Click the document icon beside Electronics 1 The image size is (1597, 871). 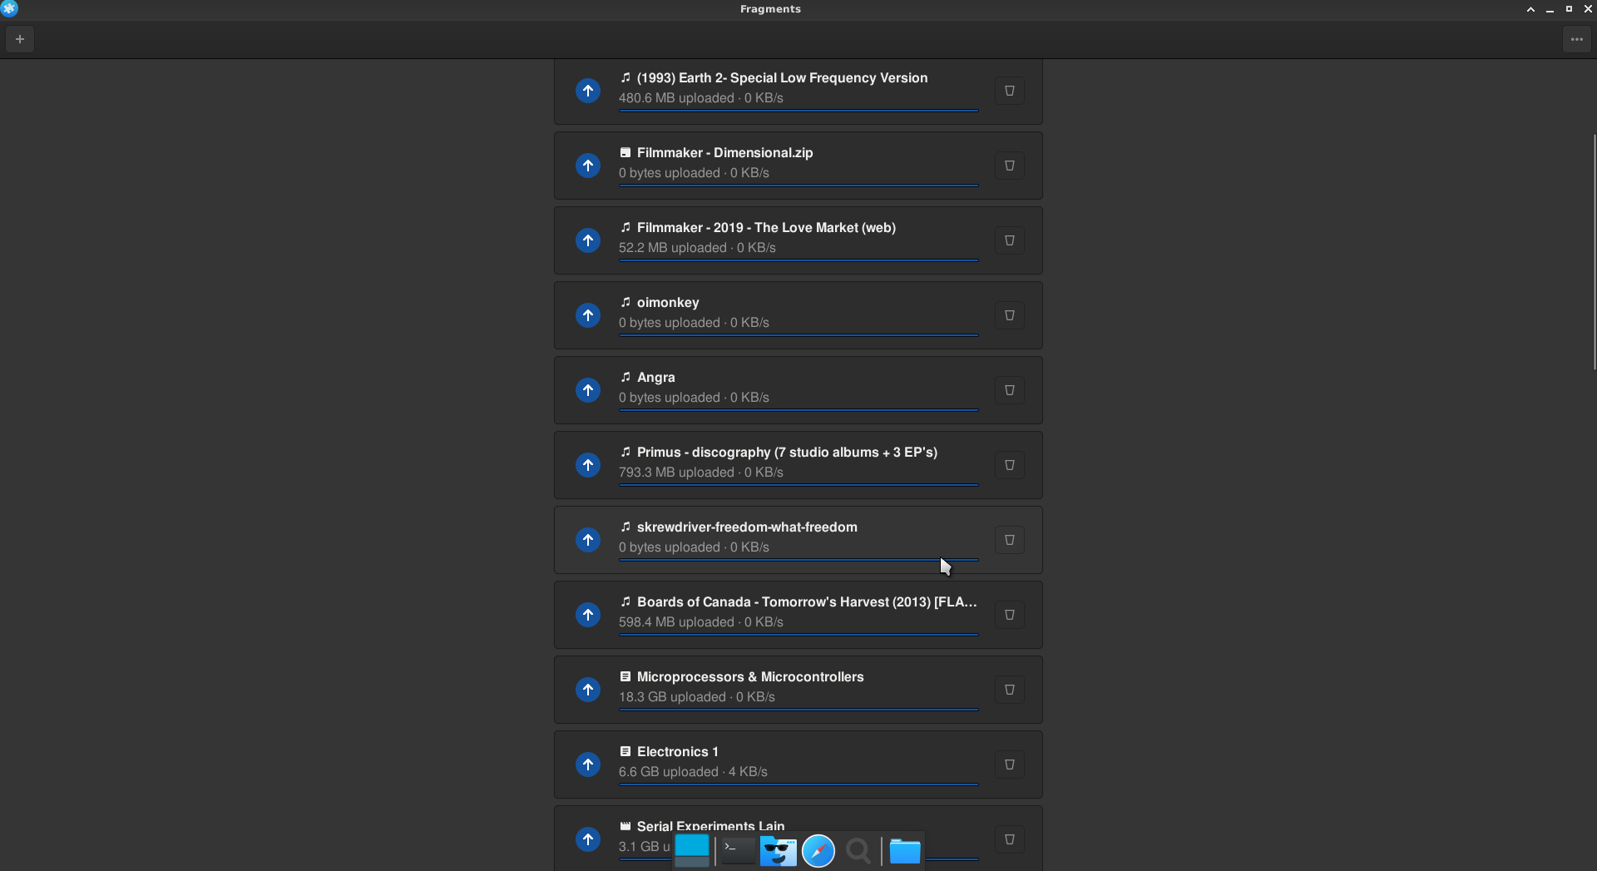pos(625,751)
